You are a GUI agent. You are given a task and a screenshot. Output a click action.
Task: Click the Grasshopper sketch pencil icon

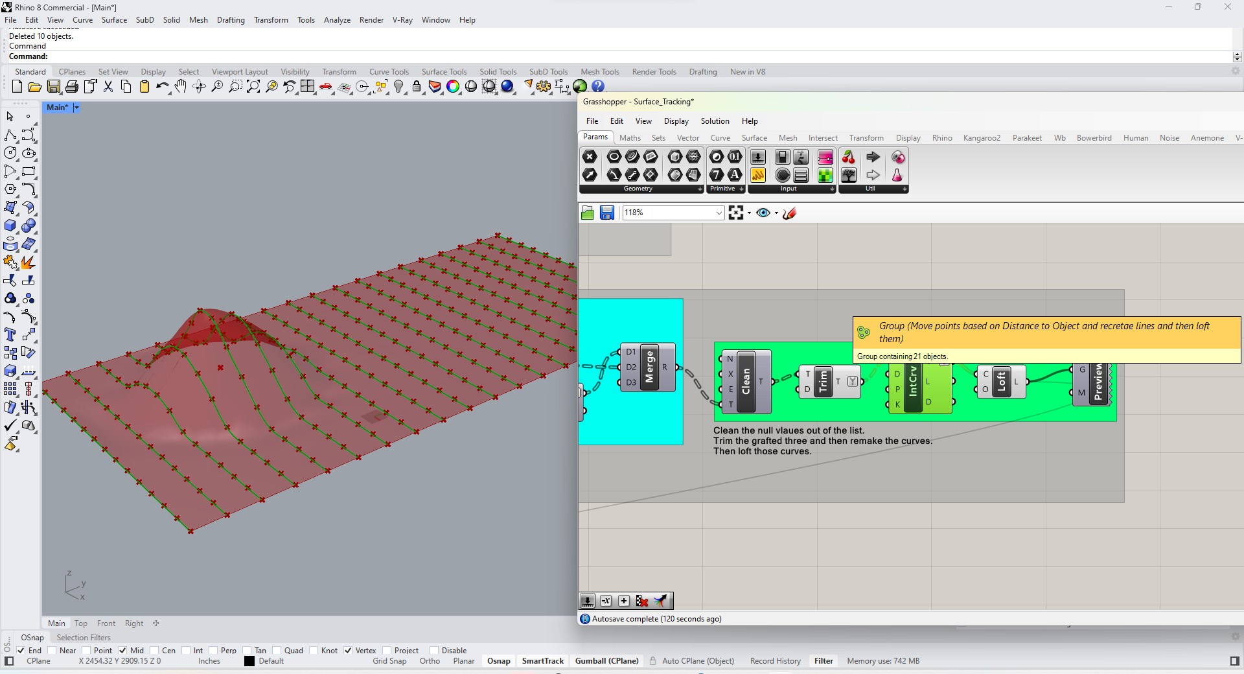click(789, 213)
